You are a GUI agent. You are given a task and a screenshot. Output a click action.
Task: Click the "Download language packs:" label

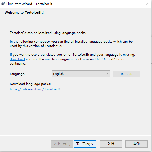click(30, 84)
